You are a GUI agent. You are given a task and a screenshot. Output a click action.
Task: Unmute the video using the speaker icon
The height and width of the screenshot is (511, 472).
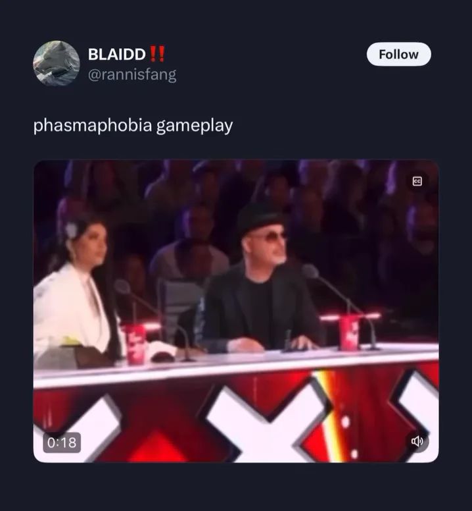(417, 441)
